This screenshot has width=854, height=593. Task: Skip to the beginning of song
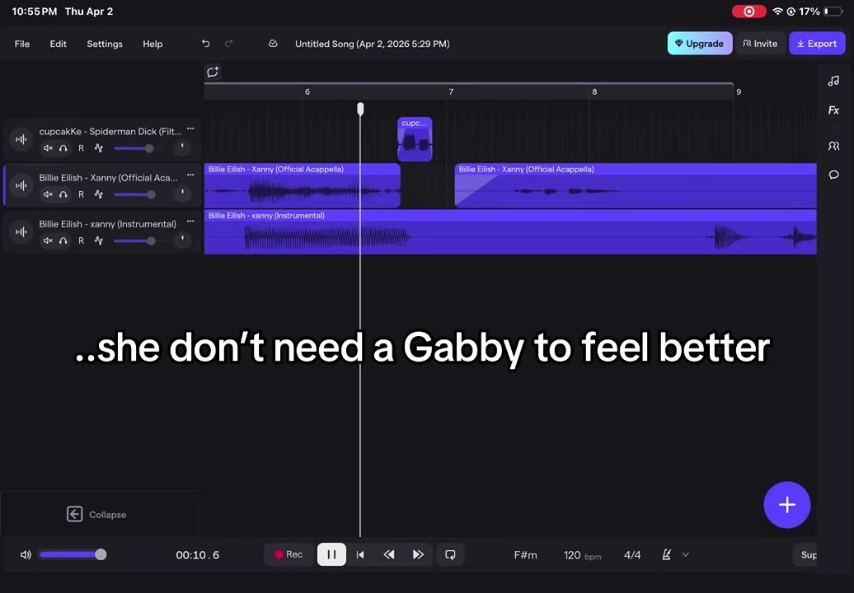tap(360, 554)
